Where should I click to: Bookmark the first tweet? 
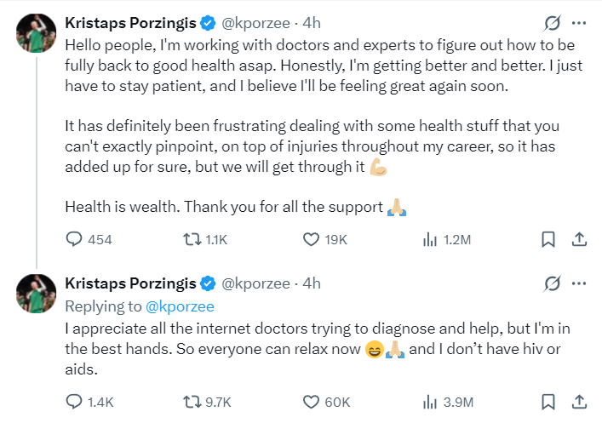[x=548, y=239]
